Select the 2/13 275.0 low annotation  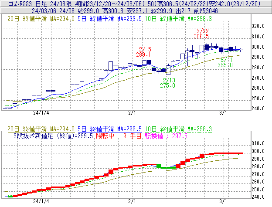(167, 83)
